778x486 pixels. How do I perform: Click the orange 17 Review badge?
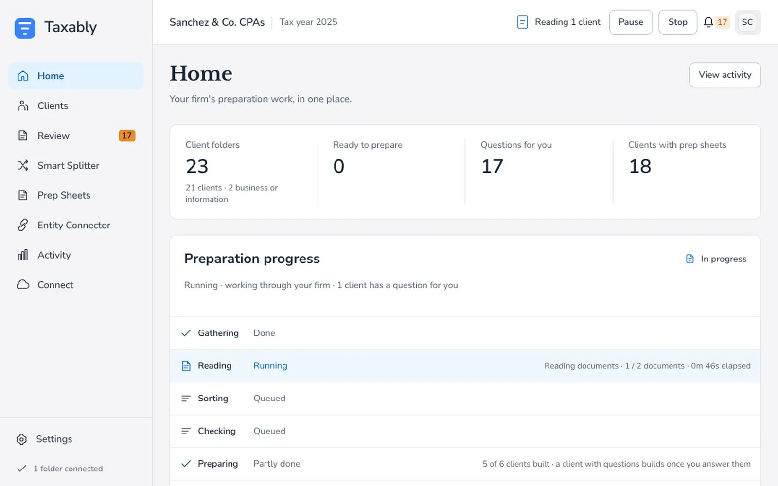[127, 136]
